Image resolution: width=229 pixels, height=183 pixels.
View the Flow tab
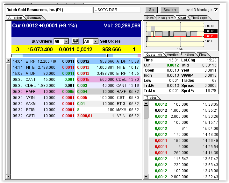coord(203,55)
